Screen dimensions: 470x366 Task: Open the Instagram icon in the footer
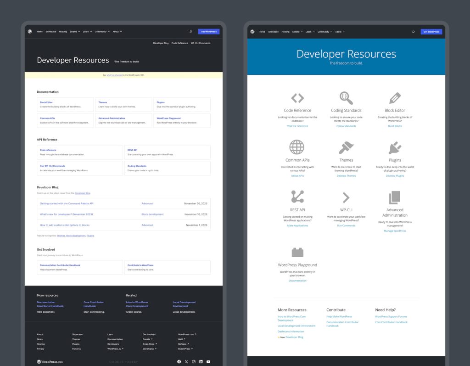(194, 362)
